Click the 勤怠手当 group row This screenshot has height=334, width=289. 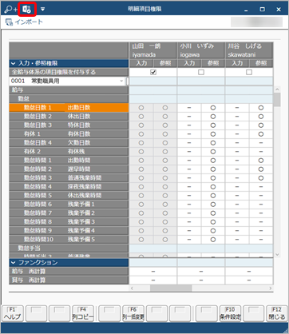(69, 249)
